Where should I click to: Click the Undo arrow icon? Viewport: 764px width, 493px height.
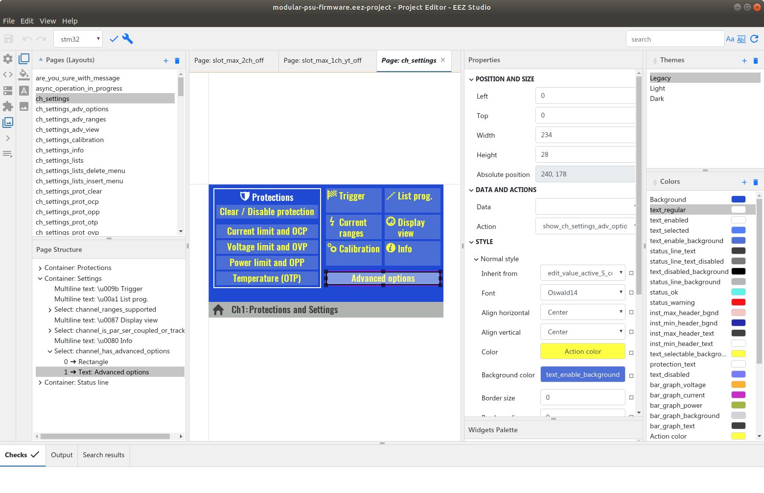click(27, 39)
